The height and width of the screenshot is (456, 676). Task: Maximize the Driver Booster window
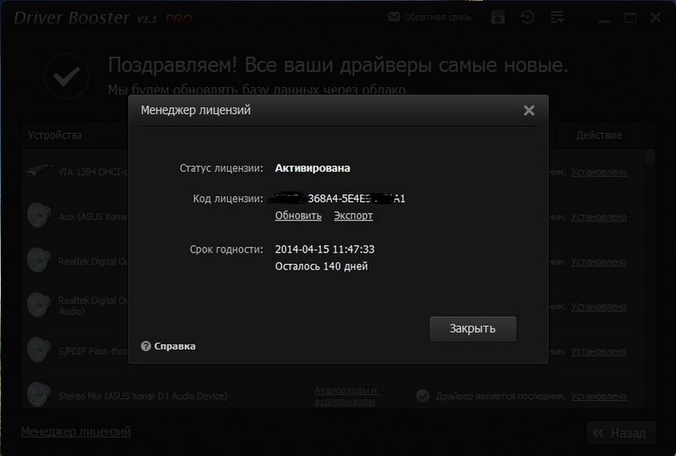click(x=630, y=18)
